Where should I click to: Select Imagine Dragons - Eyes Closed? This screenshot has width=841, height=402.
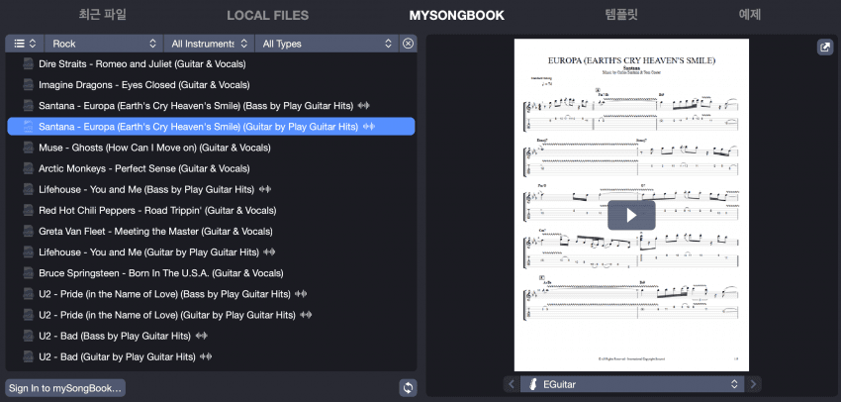(211, 85)
